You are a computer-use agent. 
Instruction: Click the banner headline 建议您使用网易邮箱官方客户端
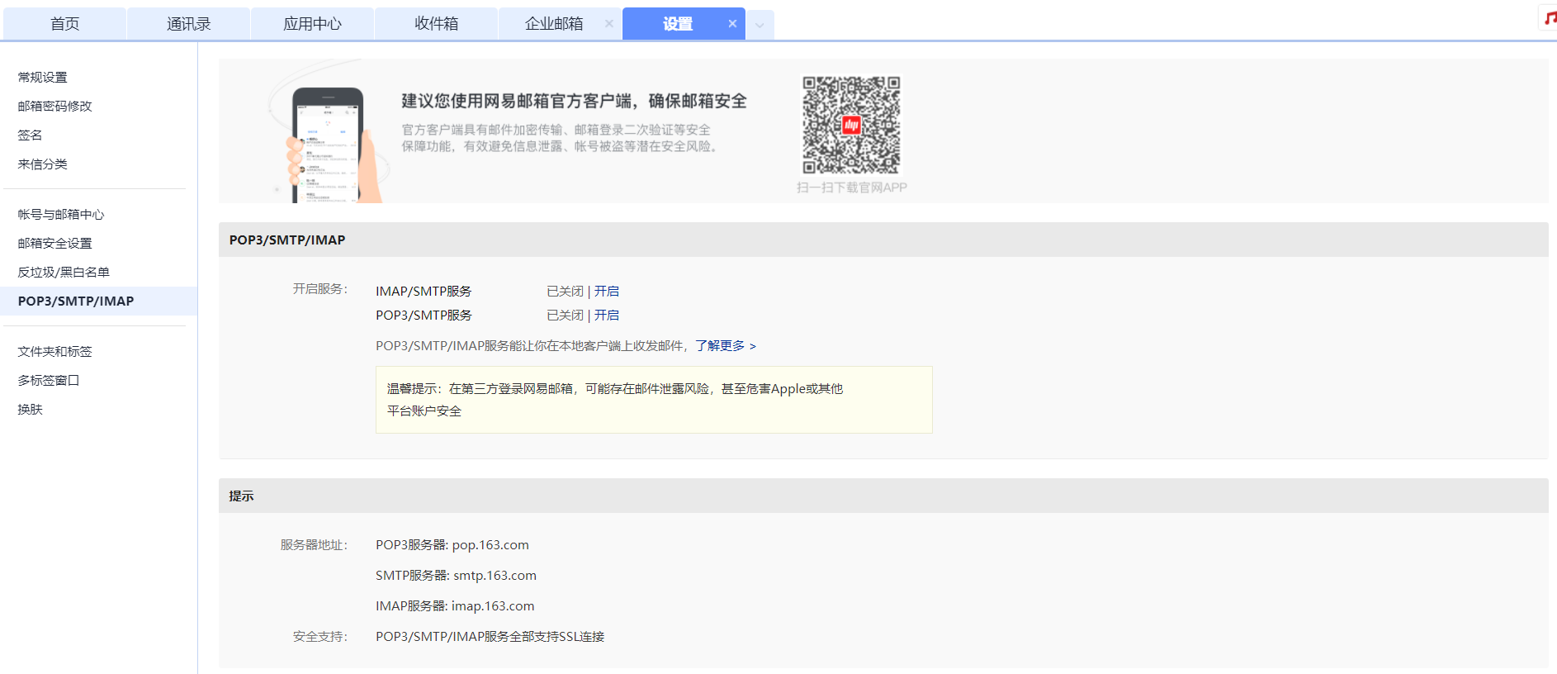click(575, 101)
